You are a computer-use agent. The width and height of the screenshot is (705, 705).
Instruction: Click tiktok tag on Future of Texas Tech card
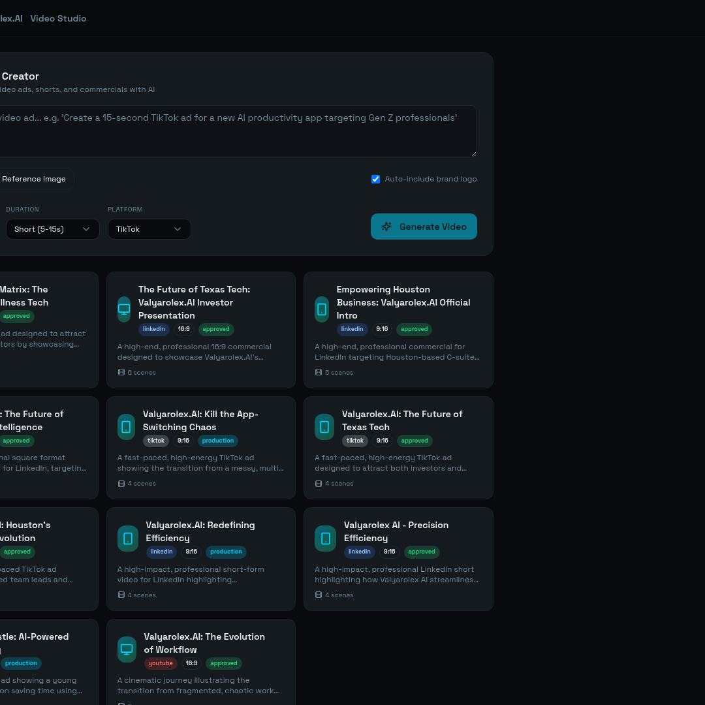click(x=355, y=441)
